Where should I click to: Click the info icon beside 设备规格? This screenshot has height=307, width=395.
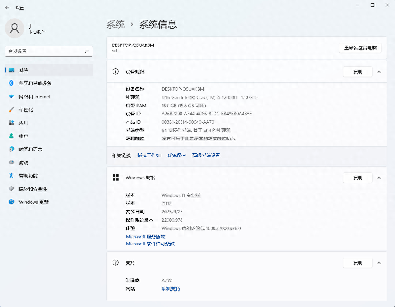point(115,72)
